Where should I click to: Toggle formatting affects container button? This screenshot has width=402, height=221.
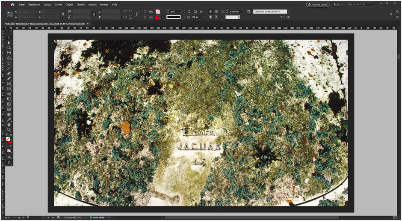click(7, 146)
